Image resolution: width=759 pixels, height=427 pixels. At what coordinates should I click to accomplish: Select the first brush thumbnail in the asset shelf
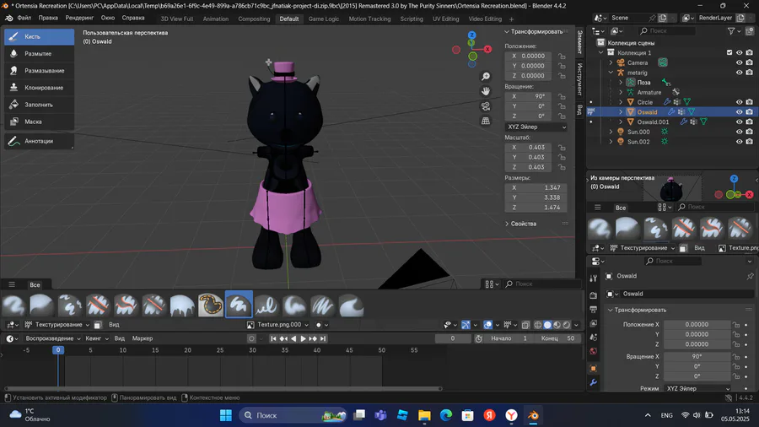click(x=13, y=305)
